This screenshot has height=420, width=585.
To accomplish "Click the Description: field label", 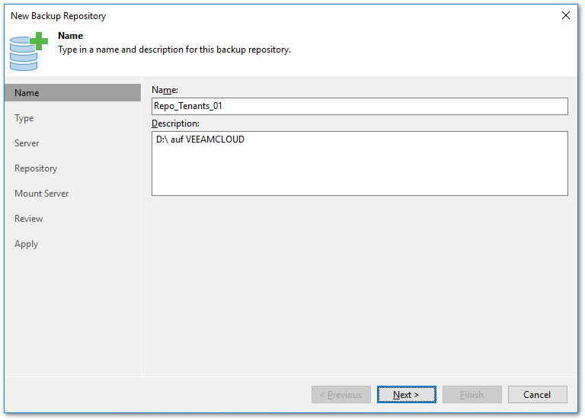I will 175,123.
